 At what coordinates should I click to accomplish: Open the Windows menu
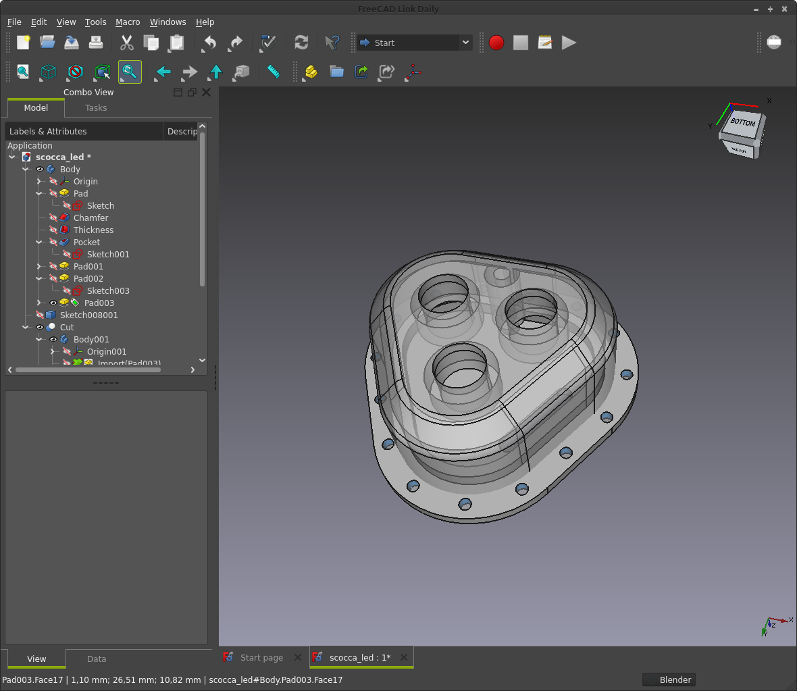[x=168, y=22]
